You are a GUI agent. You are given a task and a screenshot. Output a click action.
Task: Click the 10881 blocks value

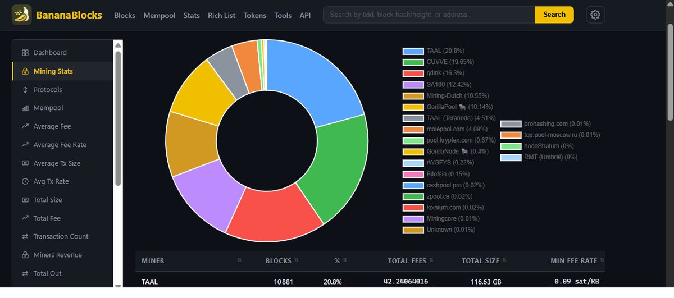[283, 282]
